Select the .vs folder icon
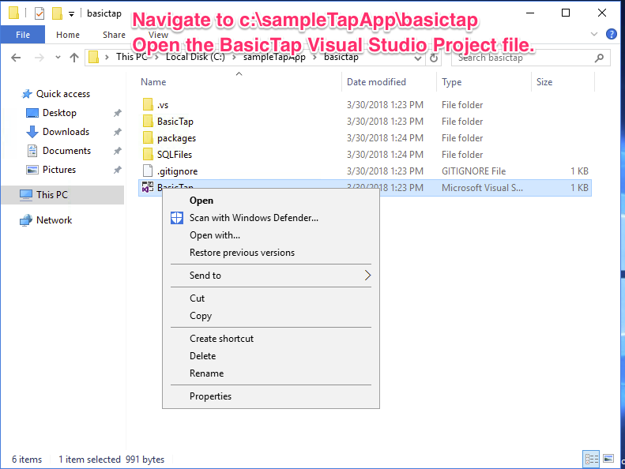 [148, 104]
